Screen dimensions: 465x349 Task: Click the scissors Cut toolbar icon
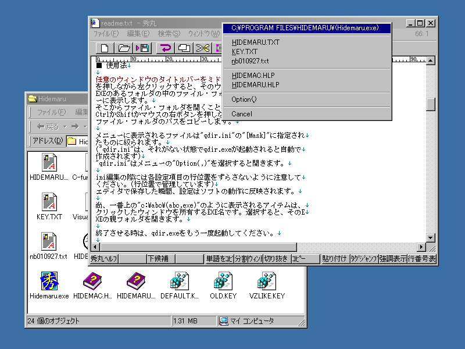(x=203, y=48)
